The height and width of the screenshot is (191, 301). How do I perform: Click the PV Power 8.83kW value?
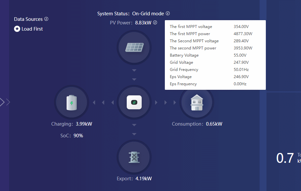point(143,23)
